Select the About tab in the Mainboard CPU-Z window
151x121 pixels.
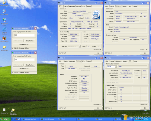[135, 6]
